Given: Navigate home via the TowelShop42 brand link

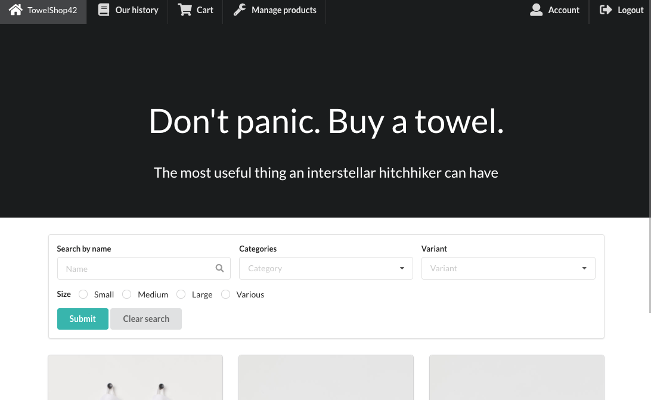Looking at the screenshot, I should (52, 10).
